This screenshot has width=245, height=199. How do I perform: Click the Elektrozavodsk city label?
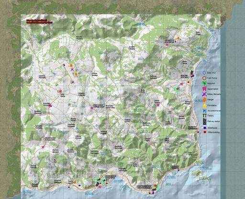pos(145,187)
